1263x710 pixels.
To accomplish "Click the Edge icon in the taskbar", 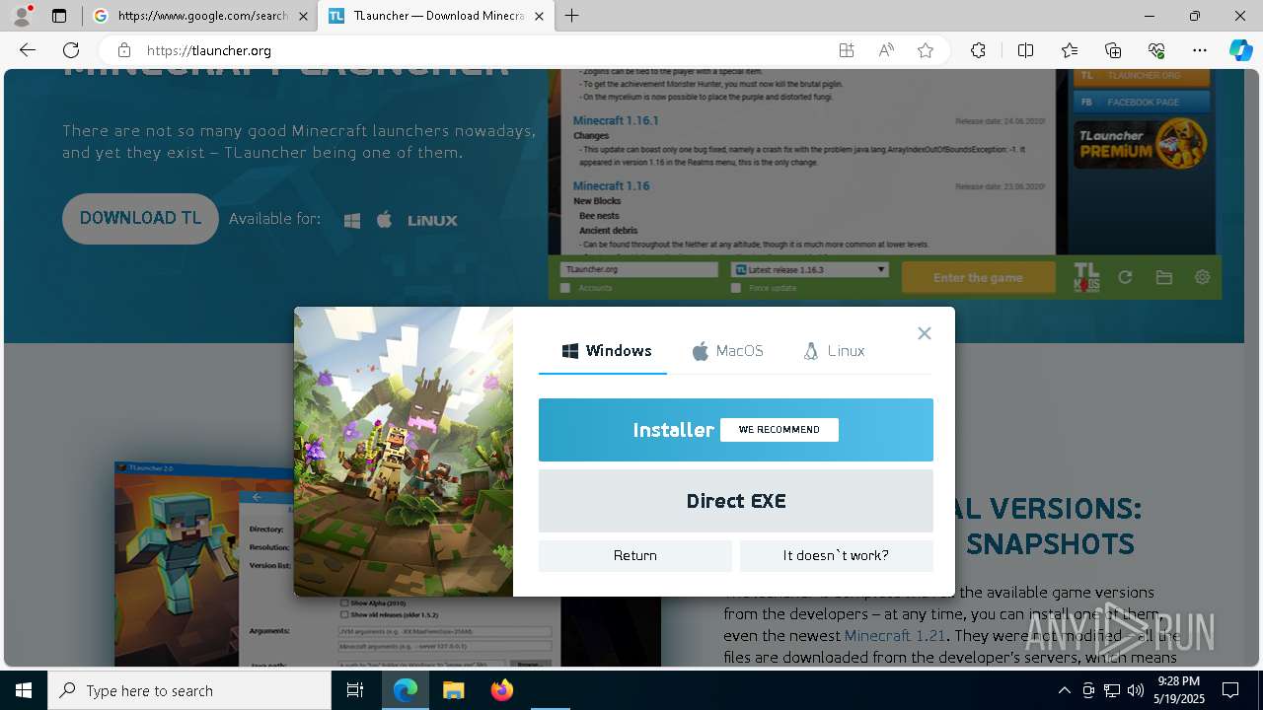I will pyautogui.click(x=406, y=690).
